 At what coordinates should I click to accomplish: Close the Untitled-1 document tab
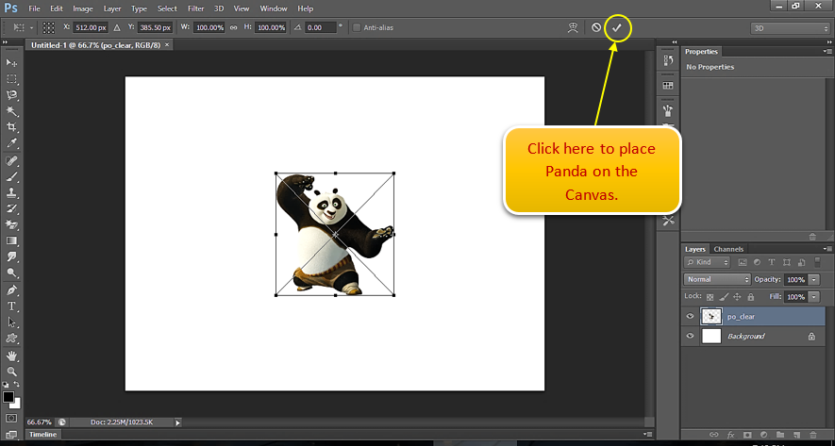167,45
